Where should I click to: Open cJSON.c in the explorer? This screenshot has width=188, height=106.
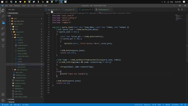coord(20,40)
